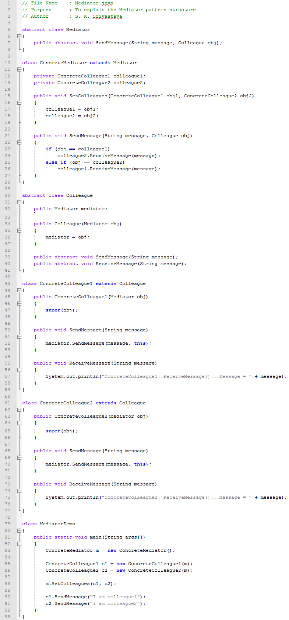Collapse the ConcreteMediator class body fold marker
Viewport: 289px width, 620px height.
19,69
